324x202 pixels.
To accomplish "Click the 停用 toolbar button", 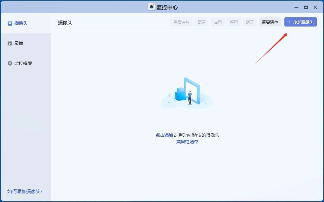I will click(234, 22).
